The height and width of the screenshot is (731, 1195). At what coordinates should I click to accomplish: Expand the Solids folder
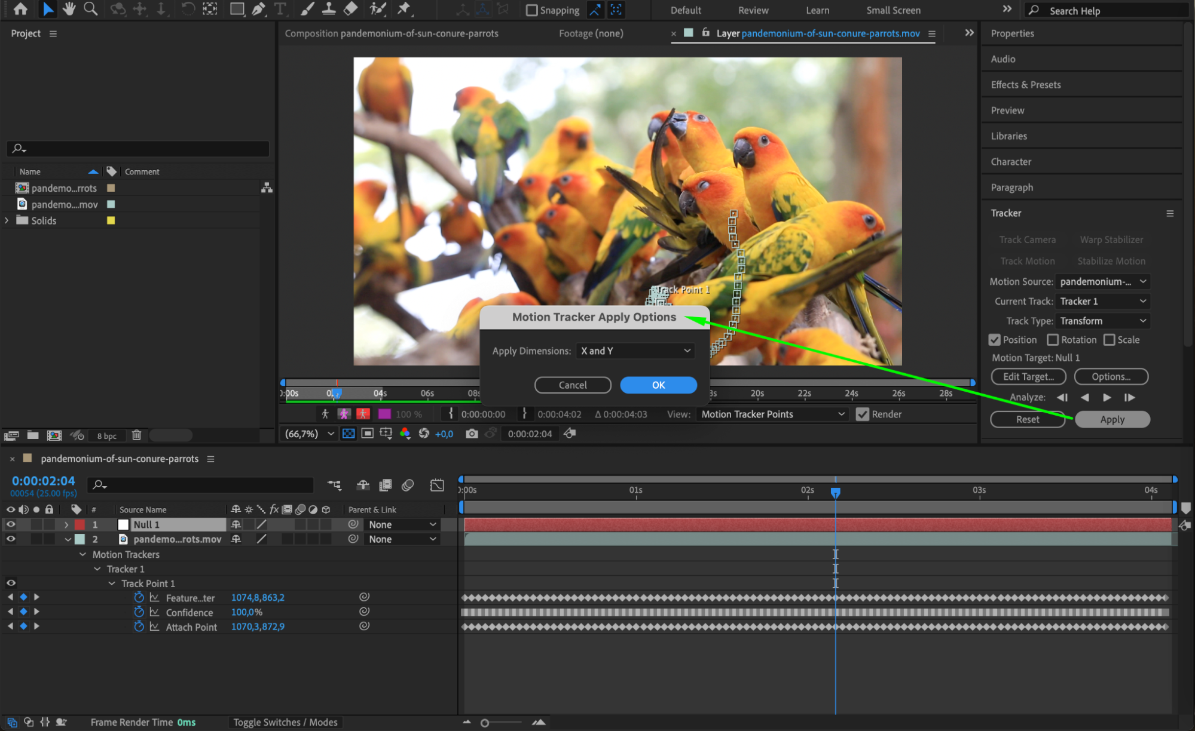tap(7, 220)
